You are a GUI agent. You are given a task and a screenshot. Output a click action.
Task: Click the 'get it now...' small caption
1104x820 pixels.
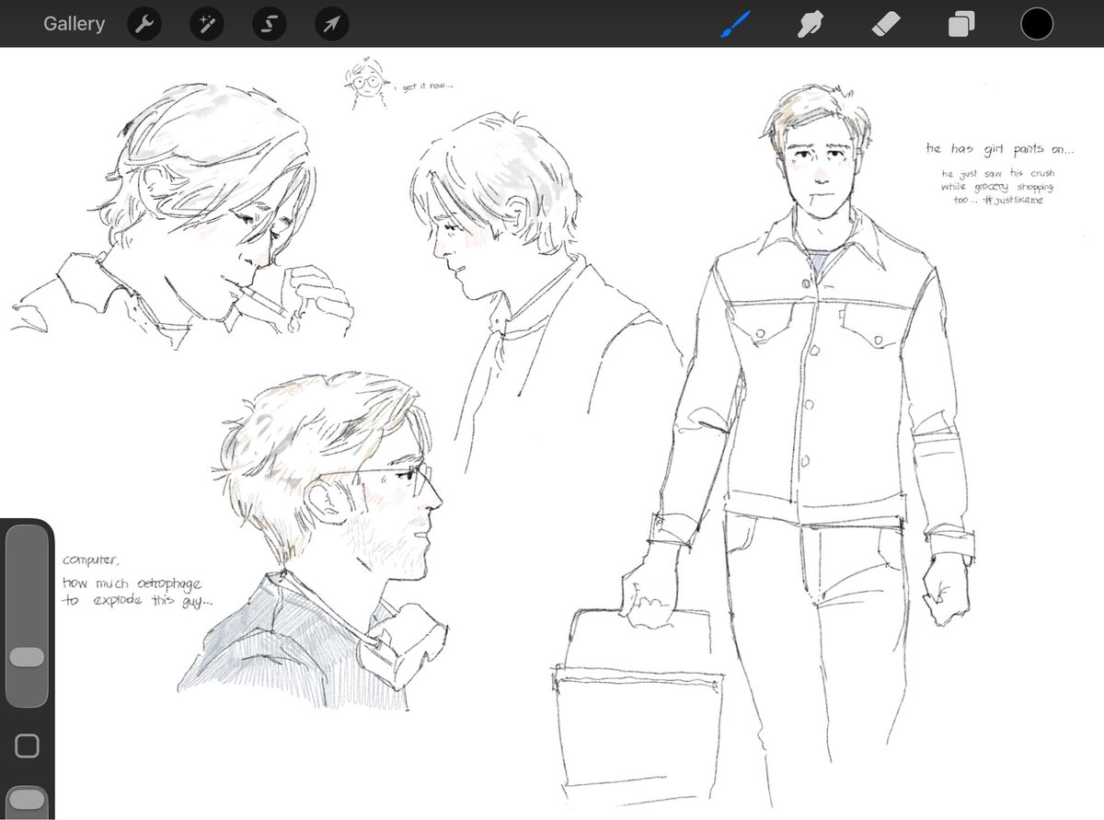429,87
